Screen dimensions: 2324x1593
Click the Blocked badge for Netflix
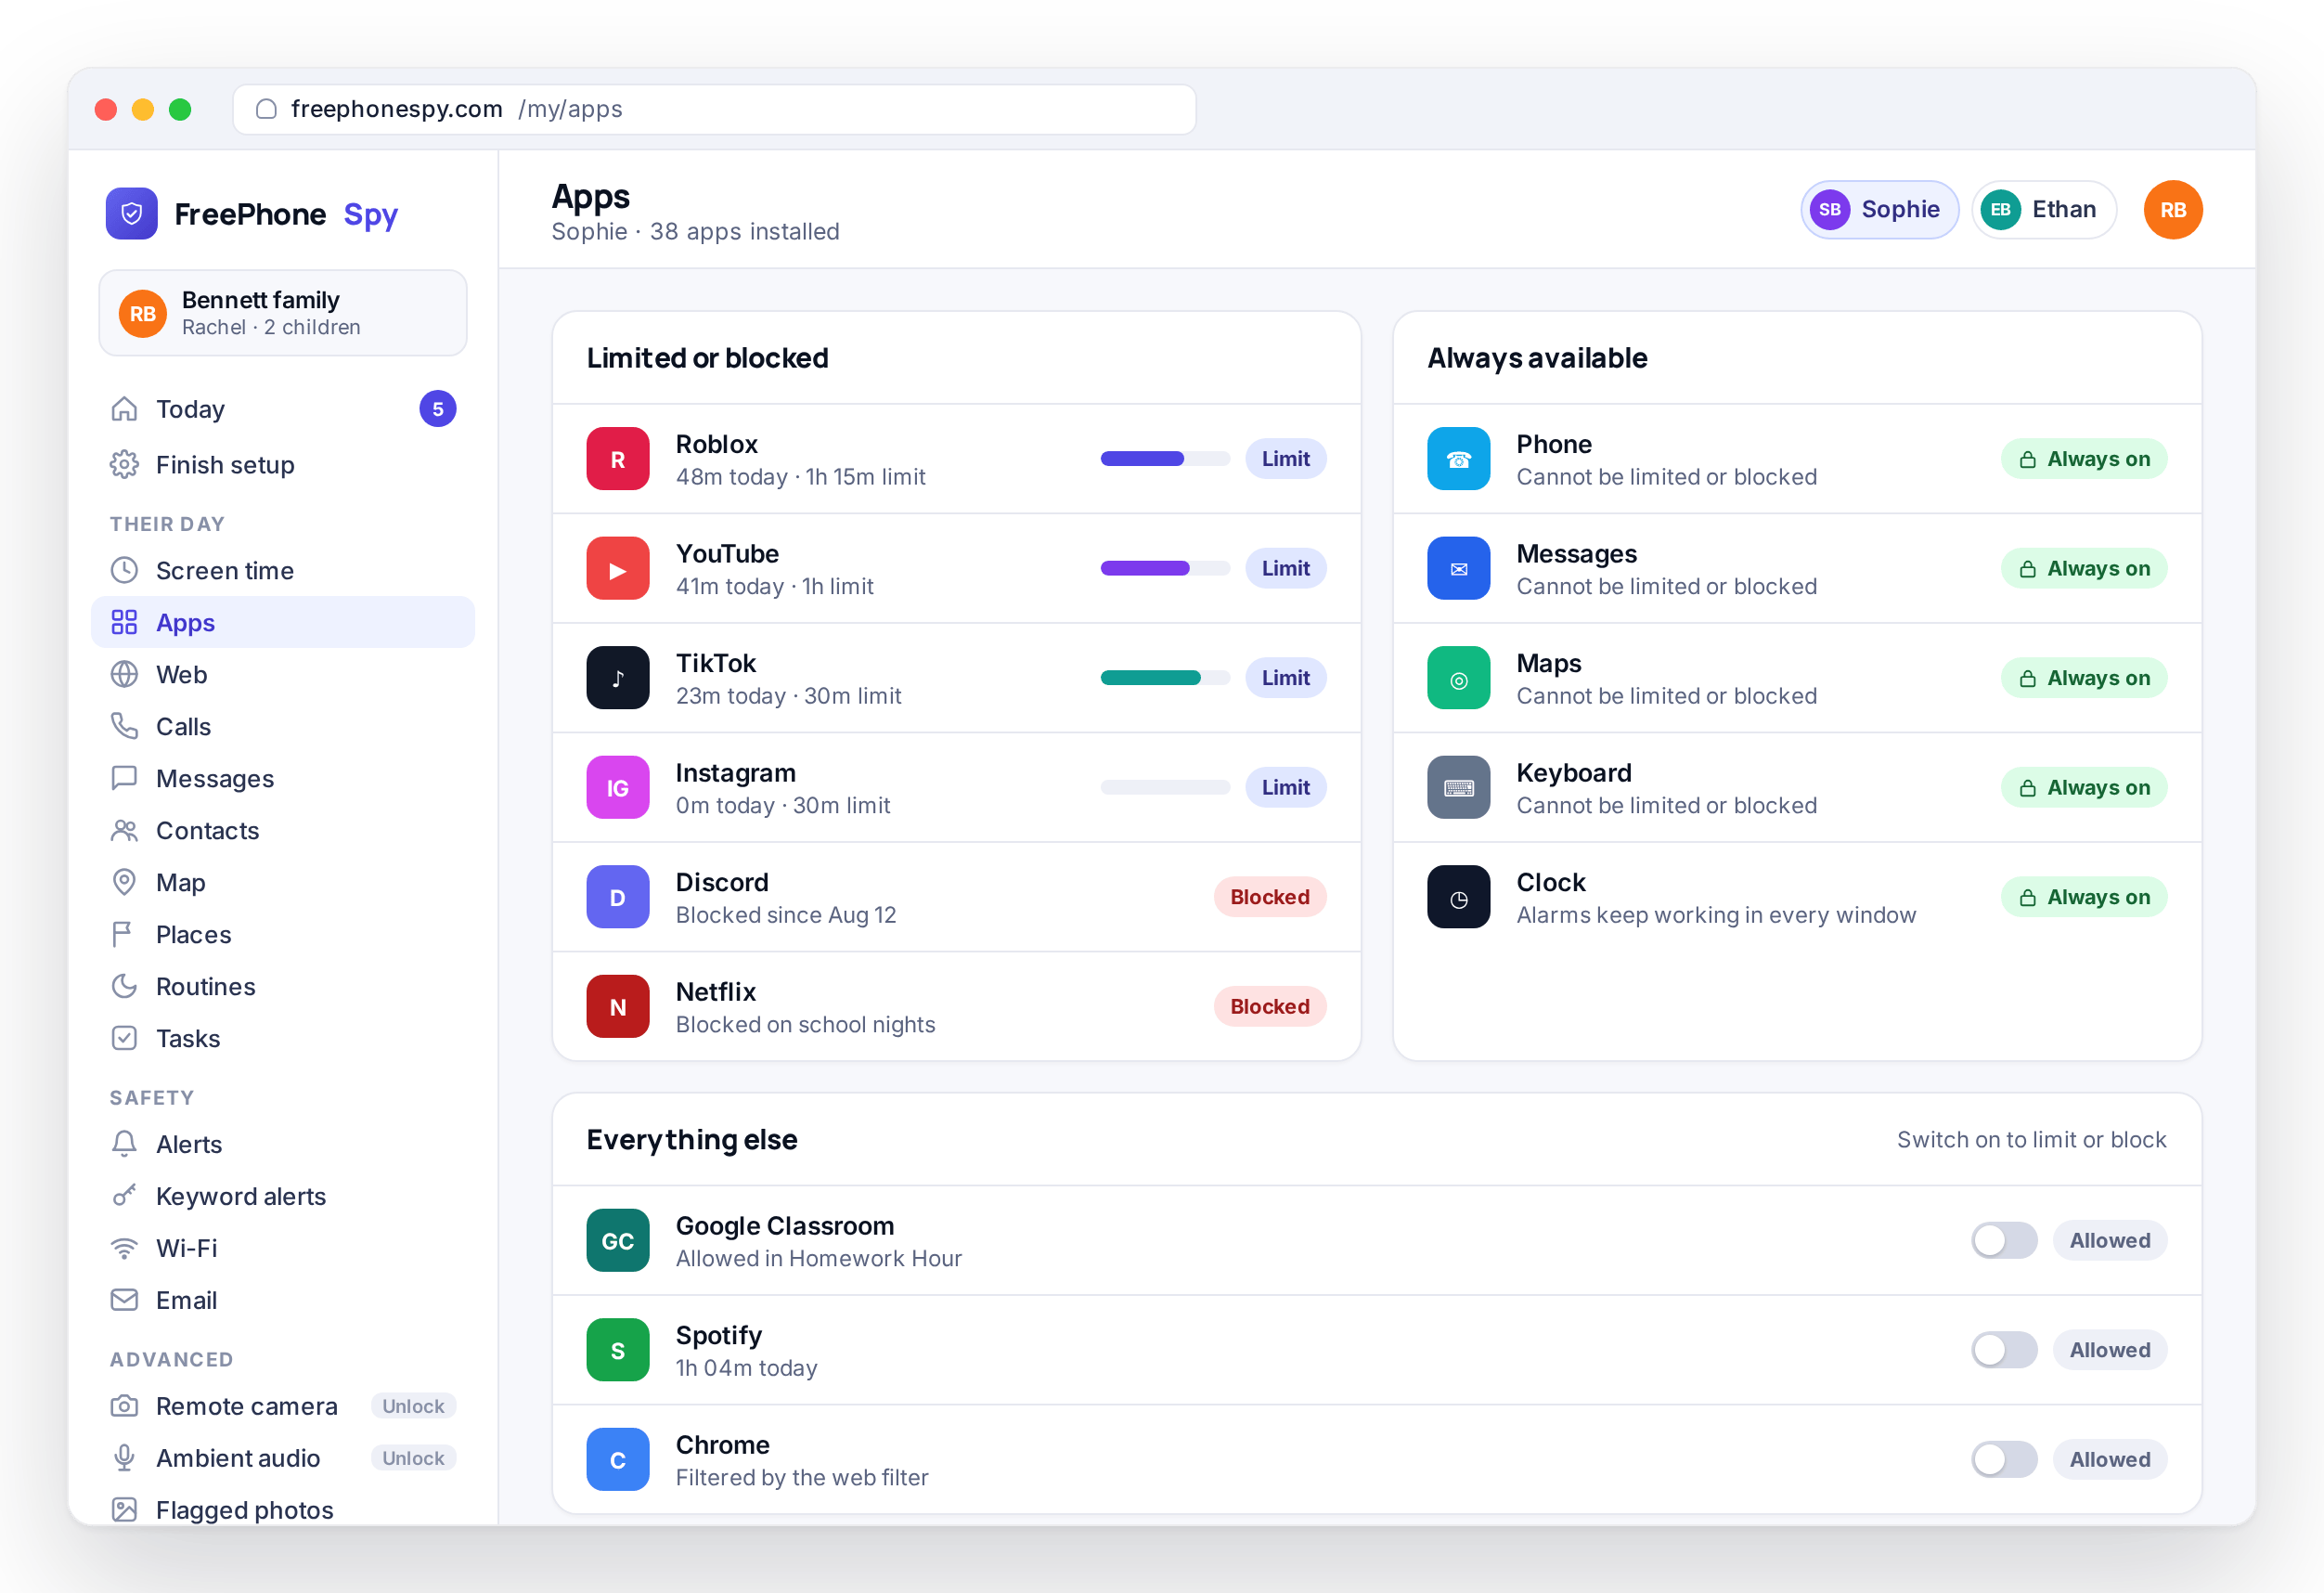point(1270,1007)
